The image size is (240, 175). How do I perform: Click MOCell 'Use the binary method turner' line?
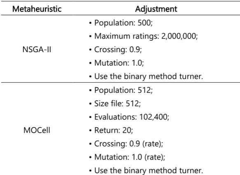pos(149,170)
